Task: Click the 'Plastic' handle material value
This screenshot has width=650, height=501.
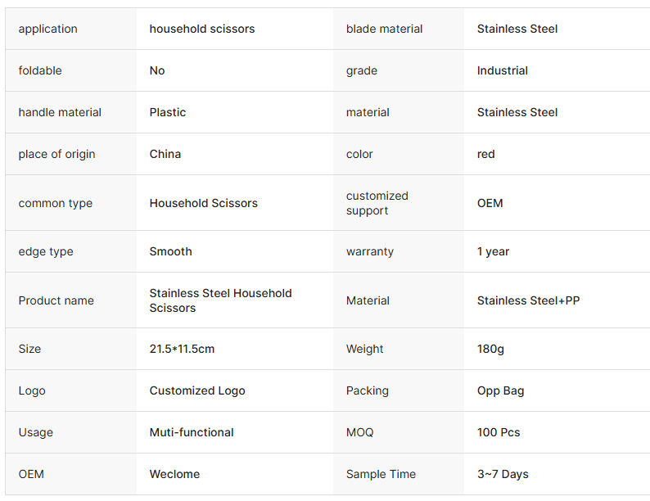Action: 168,112
